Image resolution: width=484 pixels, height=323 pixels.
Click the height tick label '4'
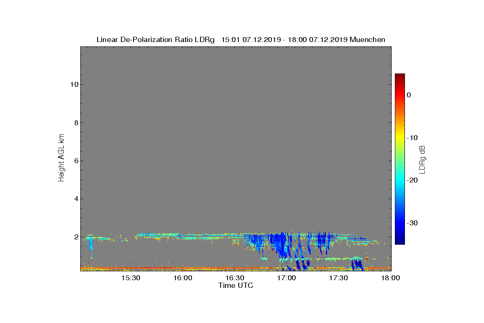pyautogui.click(x=76, y=199)
